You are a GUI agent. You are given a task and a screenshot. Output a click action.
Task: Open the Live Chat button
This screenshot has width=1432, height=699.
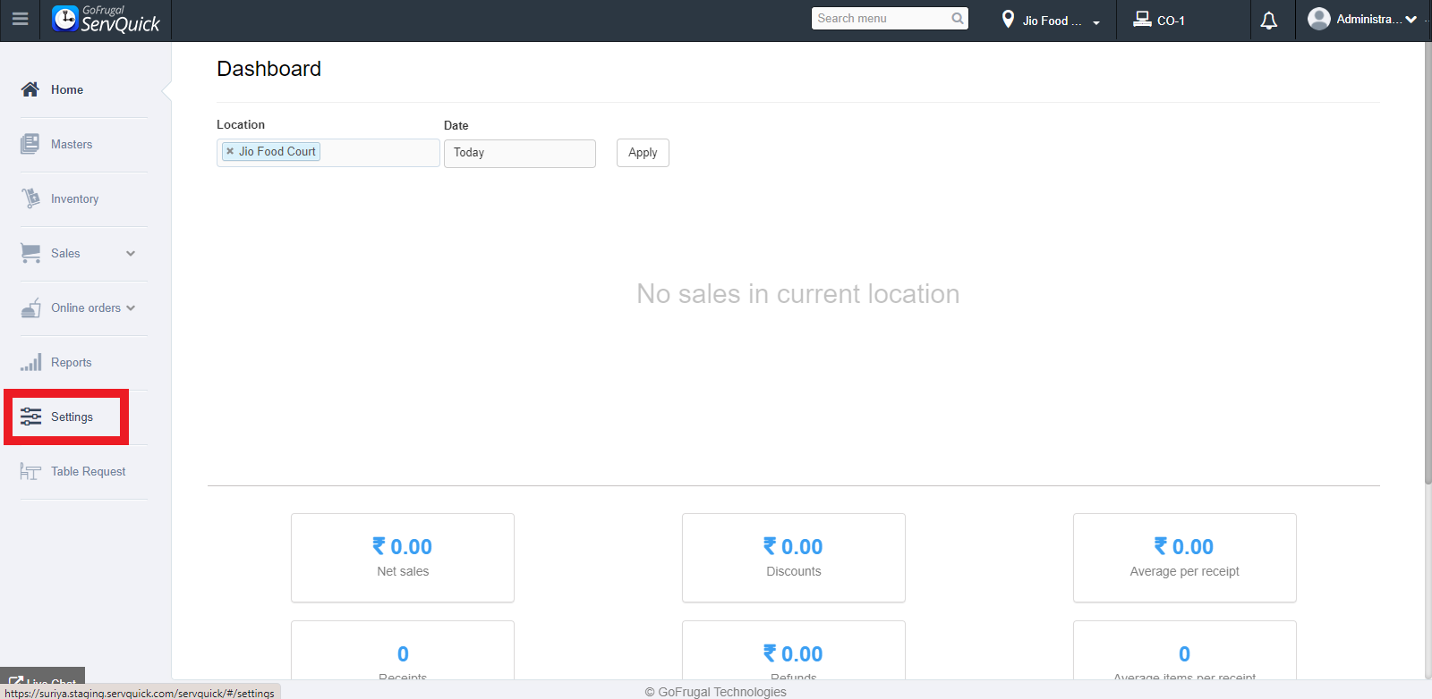point(42,680)
